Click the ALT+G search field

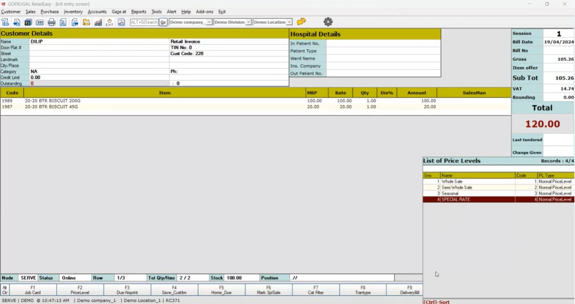(x=145, y=22)
